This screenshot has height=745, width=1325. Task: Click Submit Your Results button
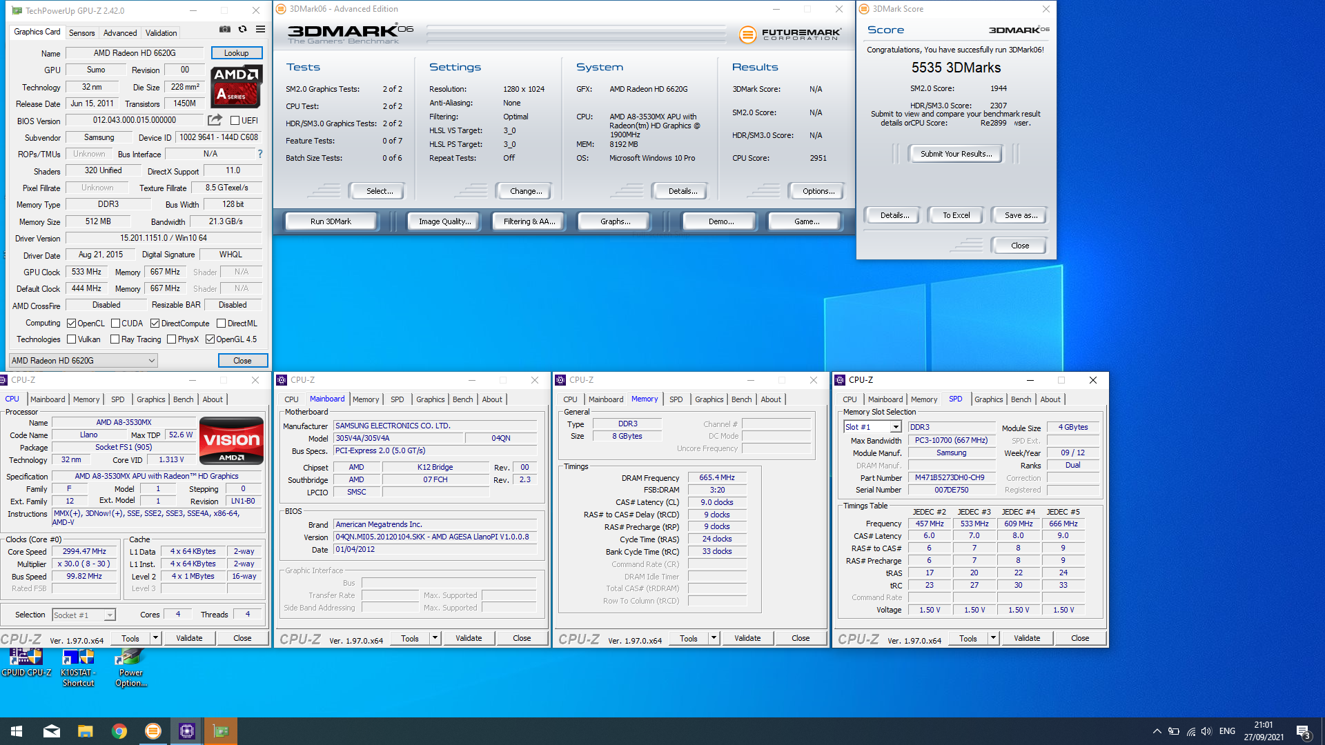click(x=956, y=154)
